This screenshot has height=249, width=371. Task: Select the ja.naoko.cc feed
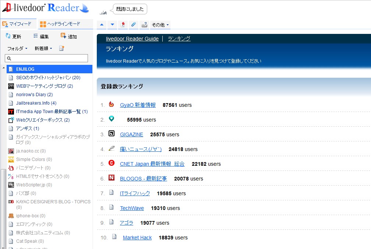point(31,151)
